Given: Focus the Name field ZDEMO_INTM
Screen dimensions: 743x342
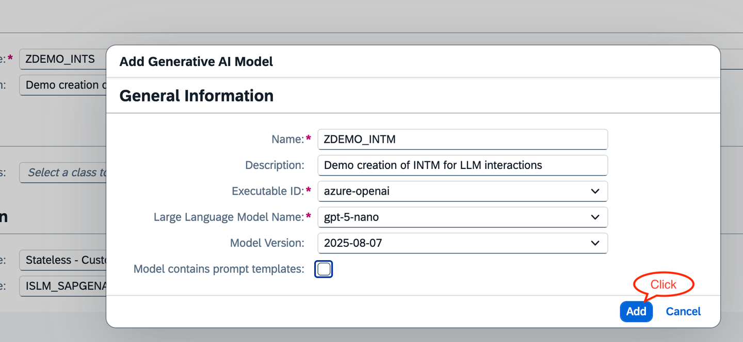Looking at the screenshot, I should [463, 139].
